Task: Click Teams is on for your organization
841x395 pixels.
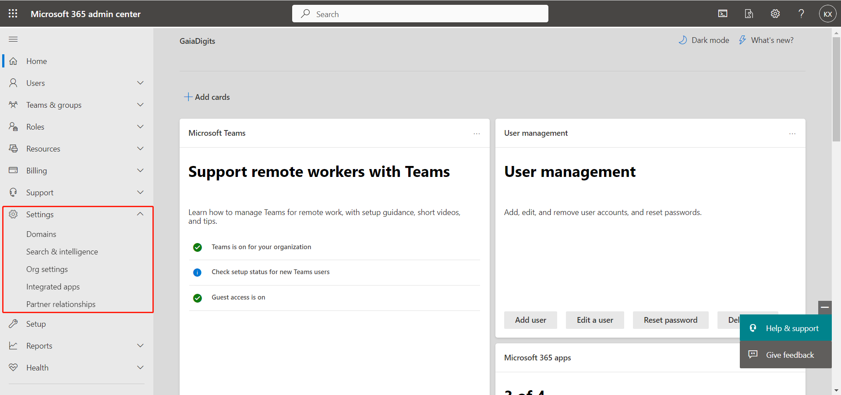Action: click(x=261, y=247)
